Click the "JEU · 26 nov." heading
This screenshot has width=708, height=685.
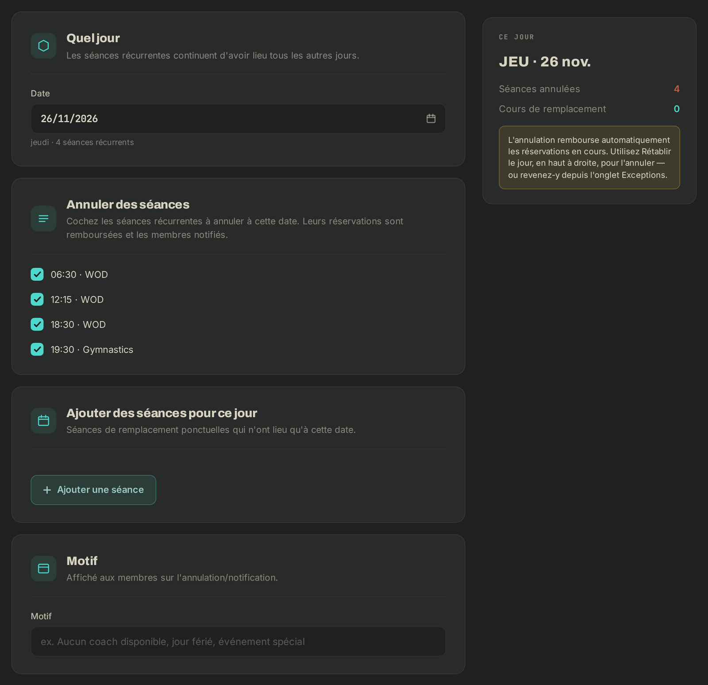545,62
